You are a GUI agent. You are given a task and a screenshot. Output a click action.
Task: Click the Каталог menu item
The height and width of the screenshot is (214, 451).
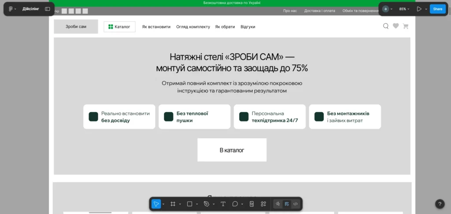pyautogui.click(x=119, y=27)
